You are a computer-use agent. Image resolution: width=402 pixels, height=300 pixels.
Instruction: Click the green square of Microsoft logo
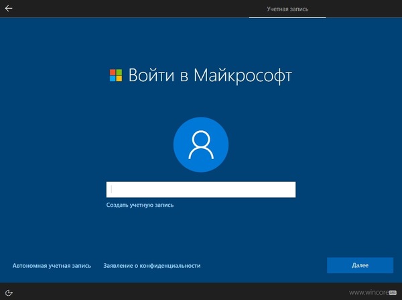pos(119,72)
